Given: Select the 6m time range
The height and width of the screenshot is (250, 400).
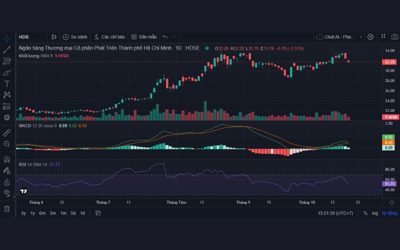Looking at the screenshot, I should (x=42, y=213).
